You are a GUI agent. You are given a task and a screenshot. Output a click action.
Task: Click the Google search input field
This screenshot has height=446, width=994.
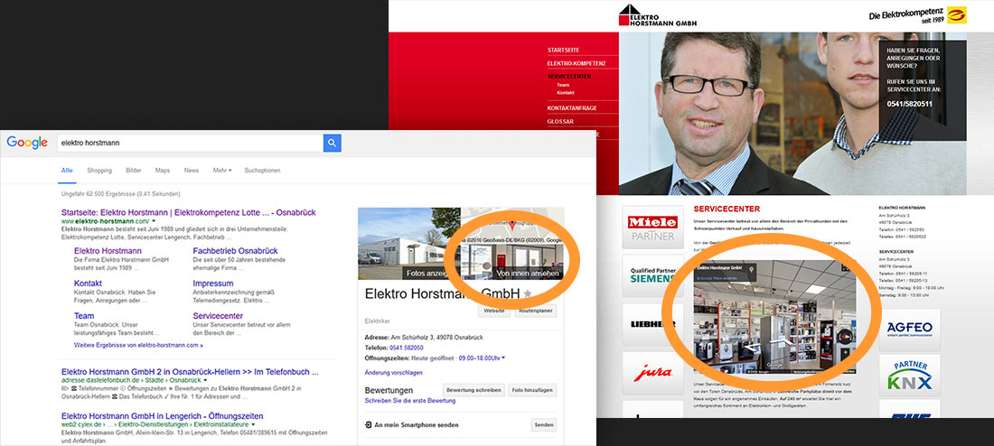[x=190, y=144]
